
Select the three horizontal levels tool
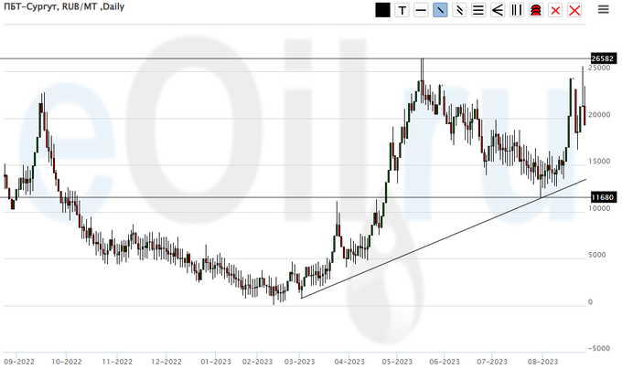[x=478, y=10]
